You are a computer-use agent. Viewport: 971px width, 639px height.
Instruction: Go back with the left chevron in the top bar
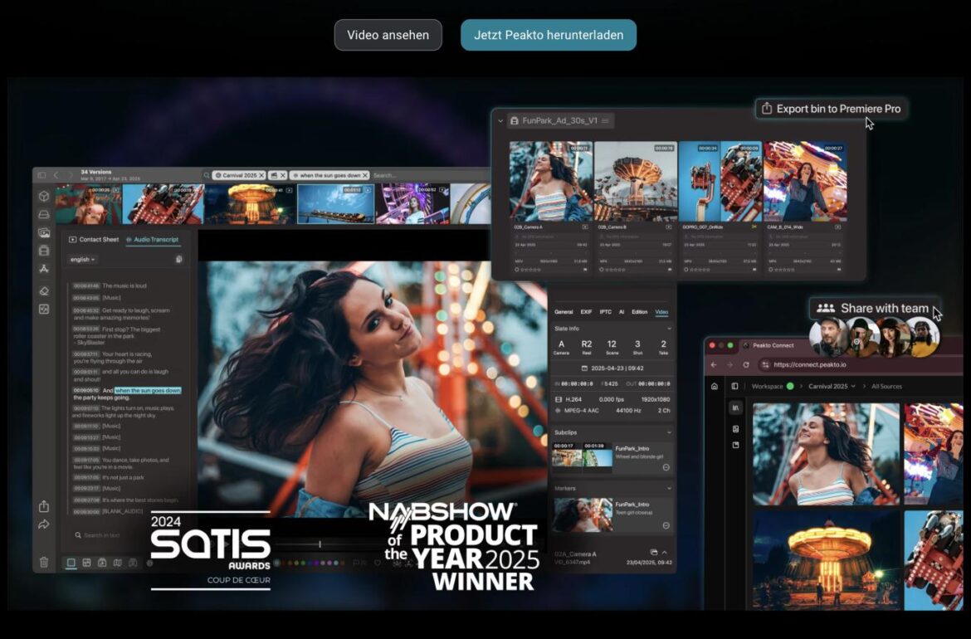pos(56,175)
